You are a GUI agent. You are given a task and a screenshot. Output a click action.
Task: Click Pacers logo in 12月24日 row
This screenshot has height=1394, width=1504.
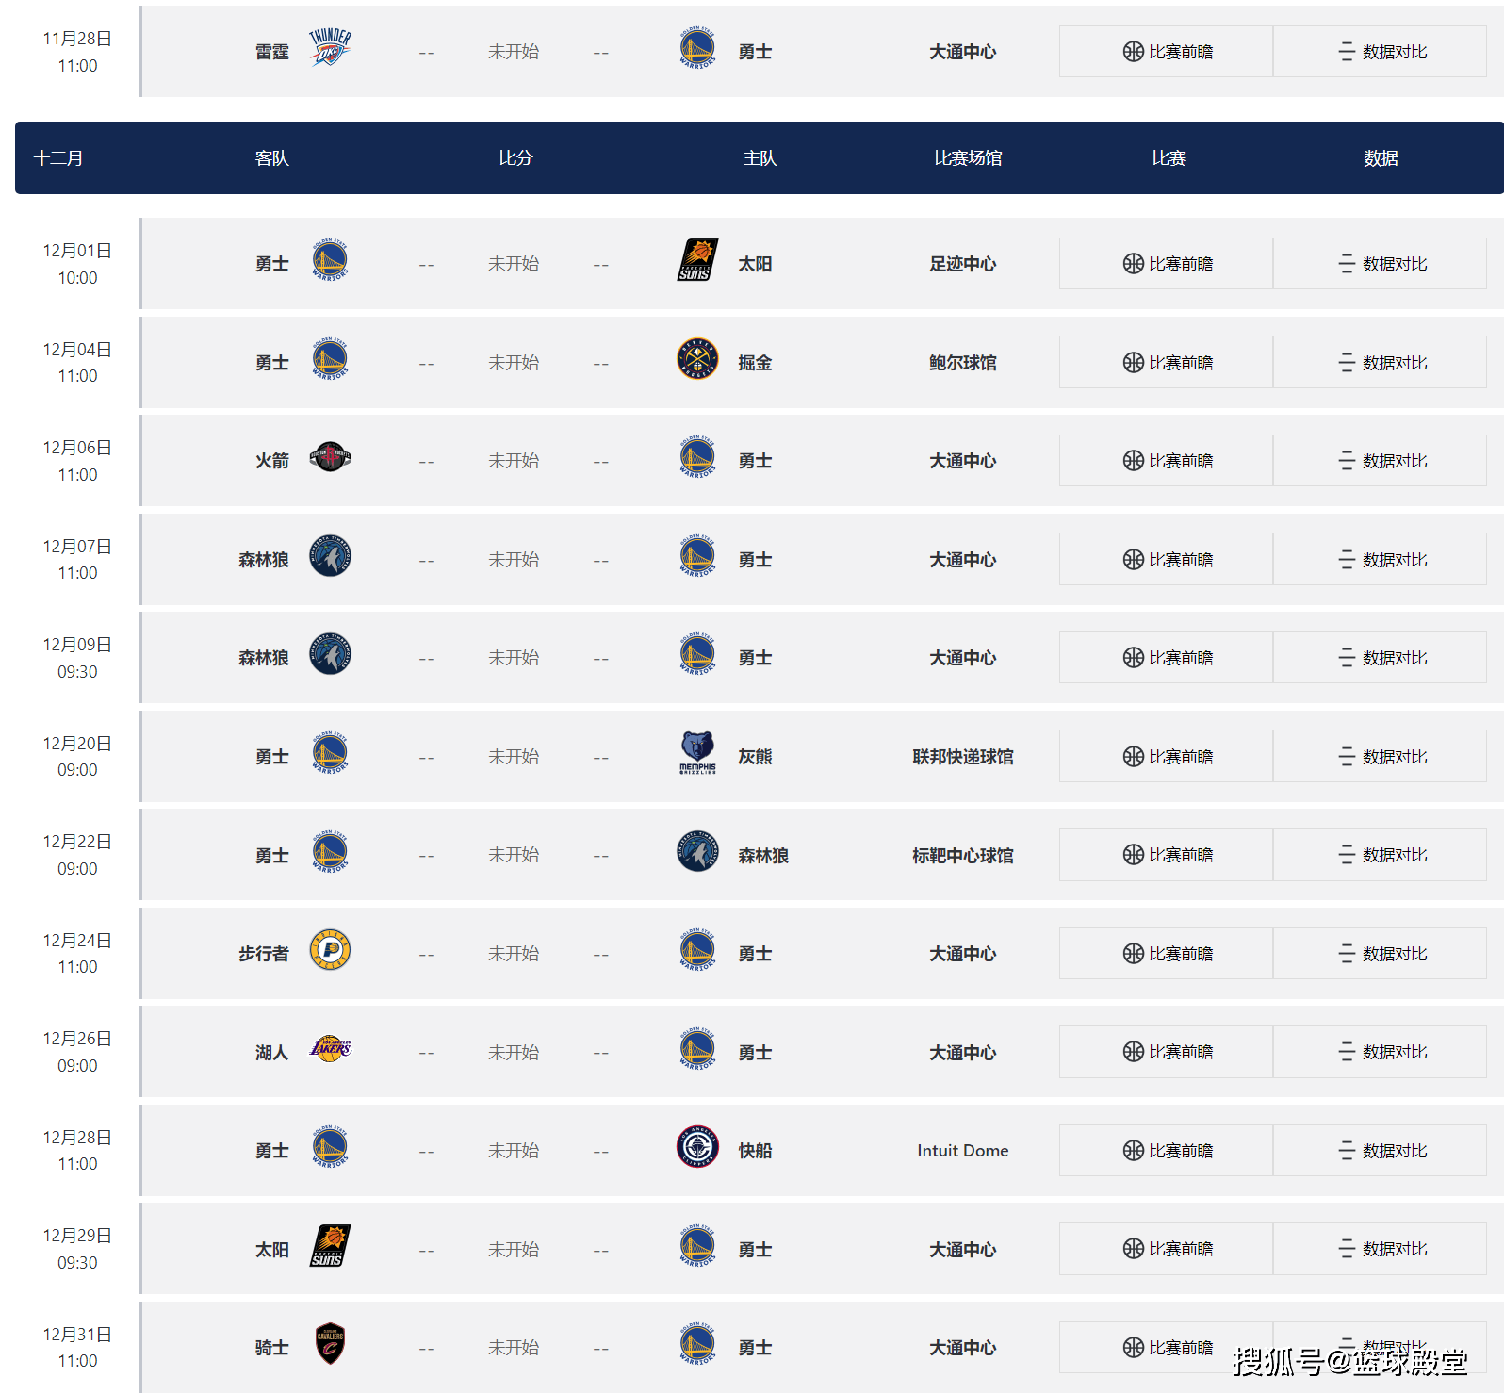[x=330, y=950]
